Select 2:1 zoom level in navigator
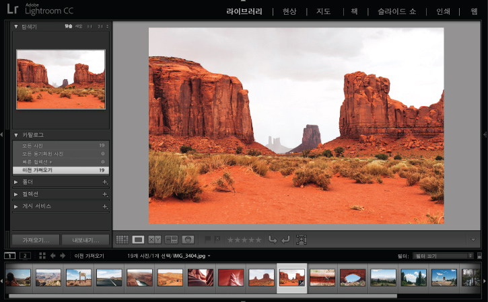488x302 pixels. [x=100, y=26]
